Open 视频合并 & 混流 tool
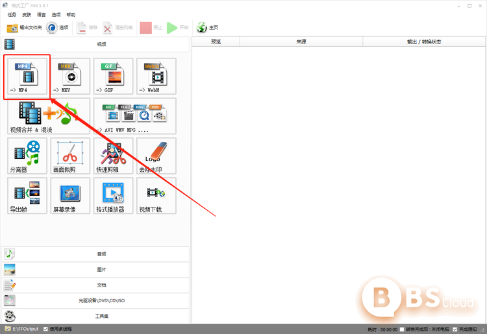 [x=49, y=116]
